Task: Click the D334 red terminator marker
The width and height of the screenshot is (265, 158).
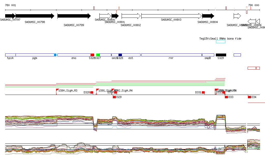Action: click(249, 97)
